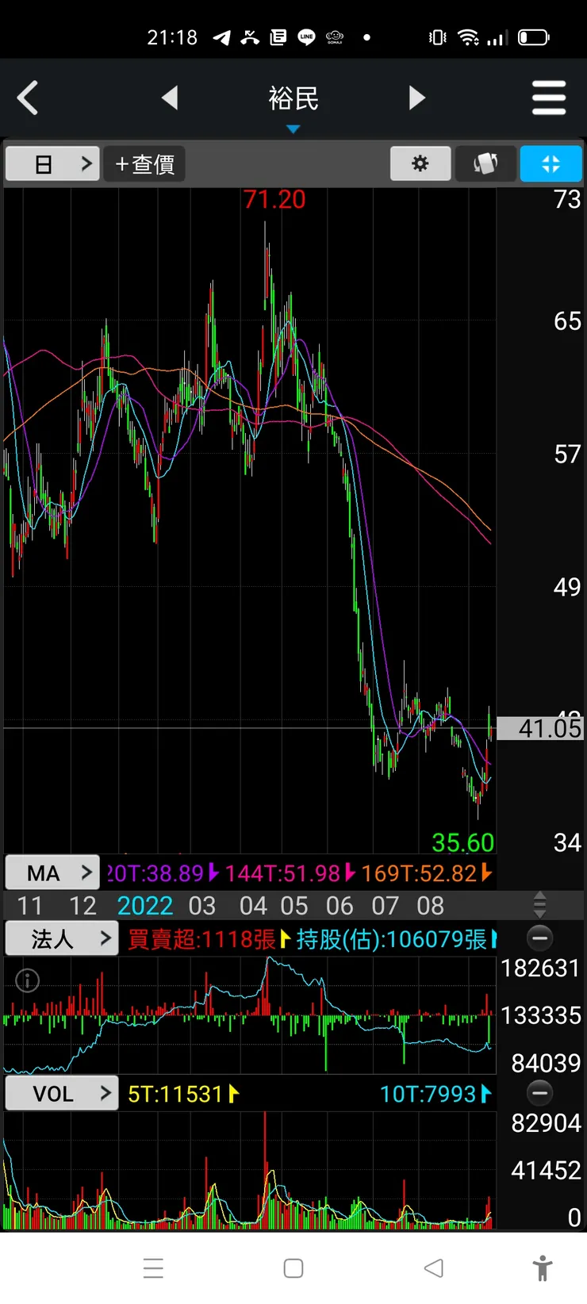The width and height of the screenshot is (587, 1304).
Task: Toggle the blue fullscreen collapse button
Action: [x=551, y=163]
